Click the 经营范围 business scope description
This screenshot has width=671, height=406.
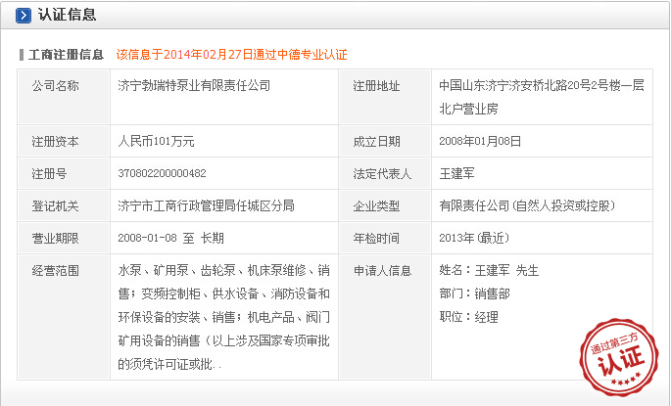[224, 317]
